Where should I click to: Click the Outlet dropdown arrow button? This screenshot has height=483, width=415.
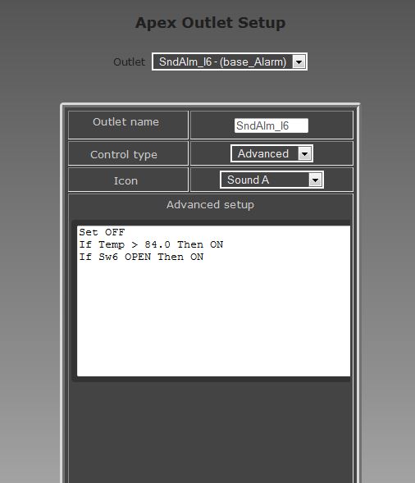[x=299, y=62]
